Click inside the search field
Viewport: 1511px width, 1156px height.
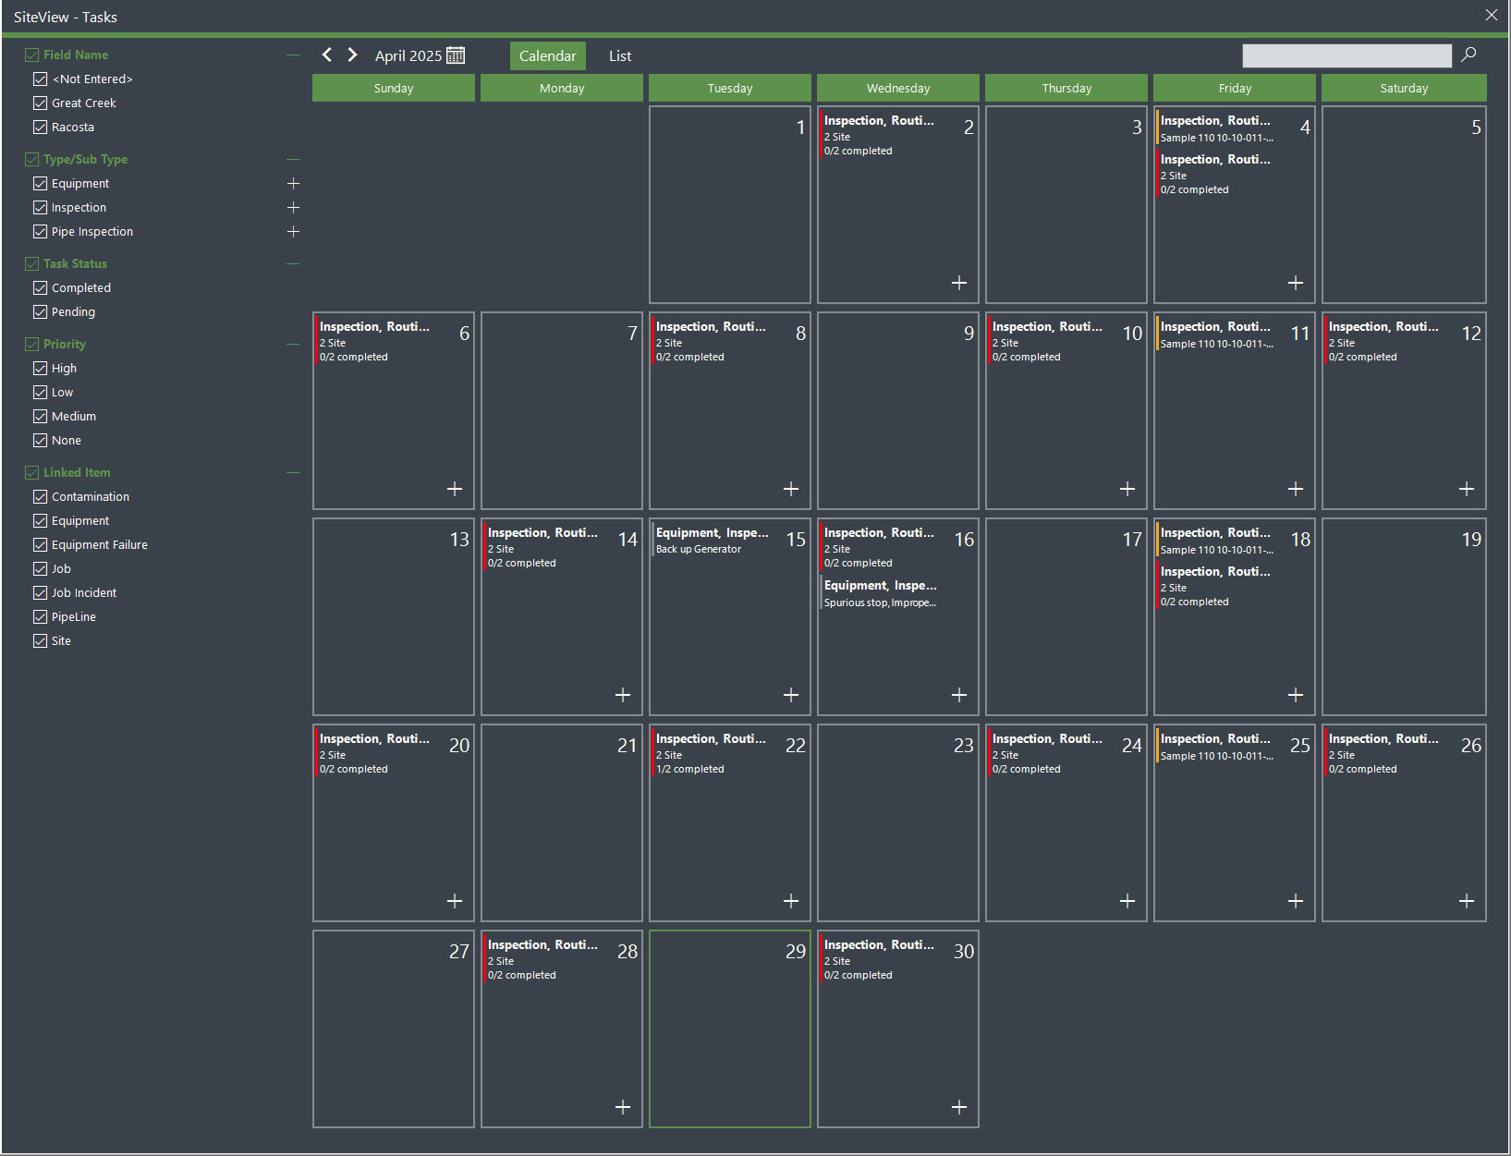pyautogui.click(x=1346, y=55)
